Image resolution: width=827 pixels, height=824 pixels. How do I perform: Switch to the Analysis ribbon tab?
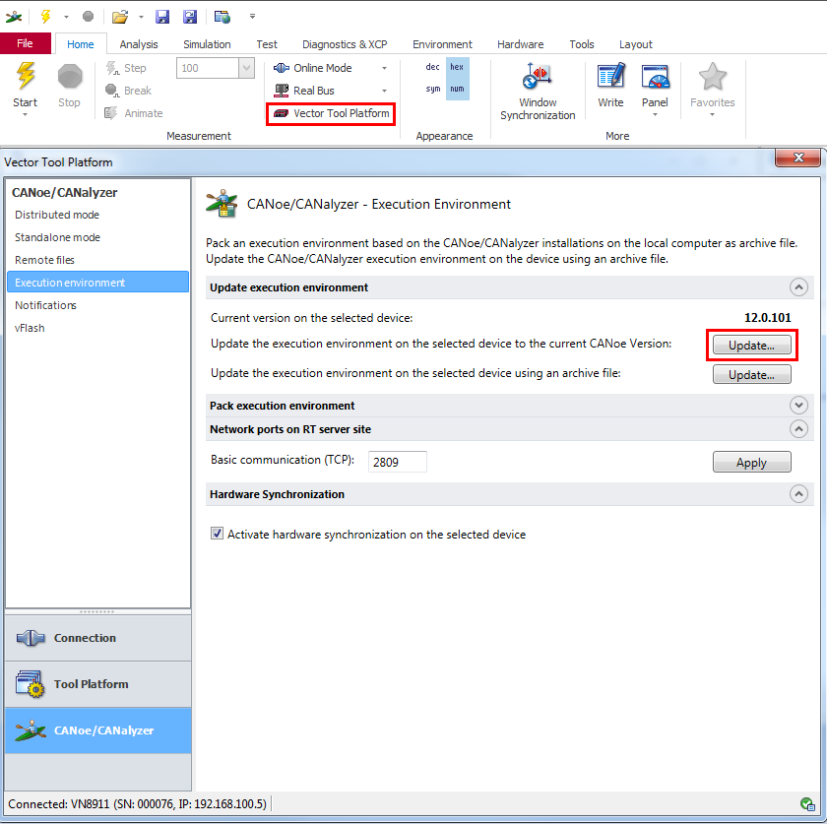139,44
